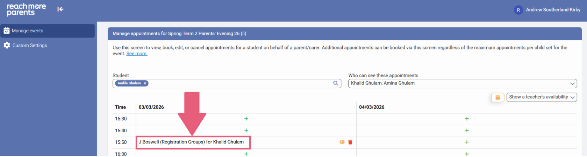
Task: Click the student search magnifier icon
Action: pyautogui.click(x=336, y=84)
